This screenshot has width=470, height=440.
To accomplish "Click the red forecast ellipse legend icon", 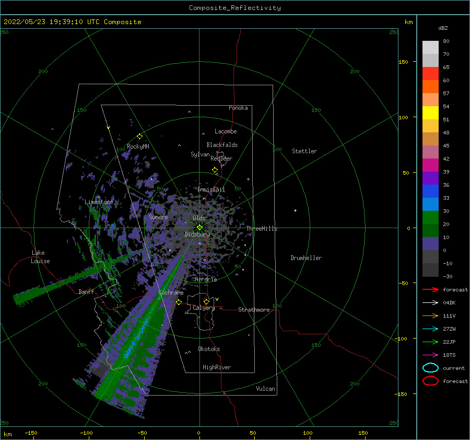I will click(430, 381).
